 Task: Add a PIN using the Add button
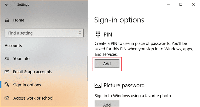107,64
